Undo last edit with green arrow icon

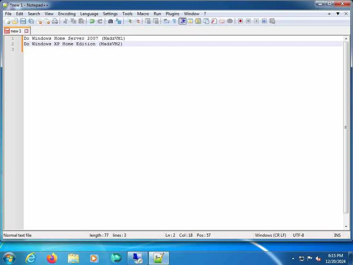[92, 21]
